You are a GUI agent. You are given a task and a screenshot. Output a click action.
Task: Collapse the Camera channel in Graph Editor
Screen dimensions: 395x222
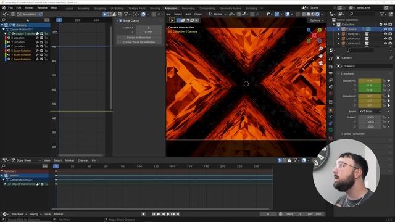coord(2,25)
